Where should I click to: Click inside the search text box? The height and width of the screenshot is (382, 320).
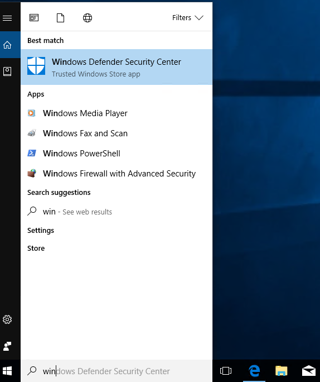(117, 371)
